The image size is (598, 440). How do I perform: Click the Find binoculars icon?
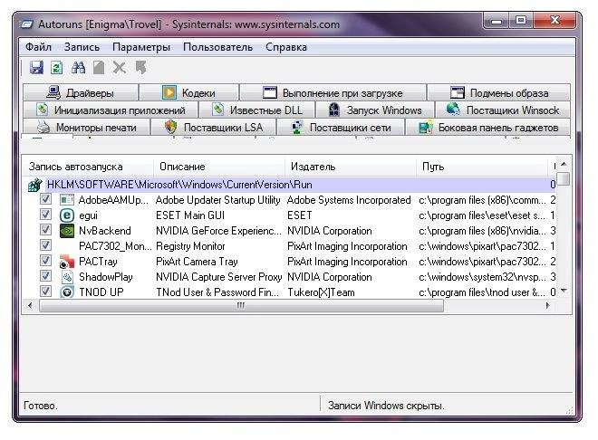point(78,68)
